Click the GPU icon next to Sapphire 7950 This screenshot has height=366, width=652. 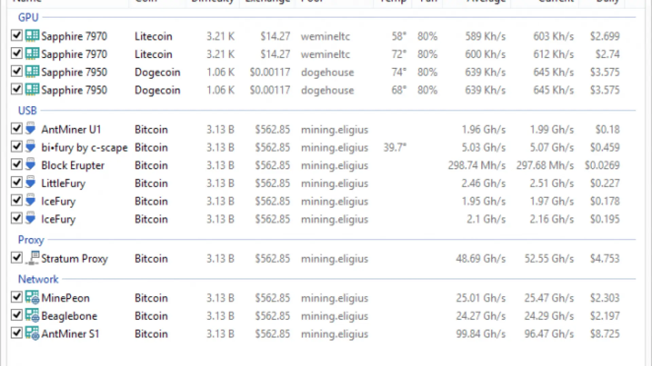[32, 72]
